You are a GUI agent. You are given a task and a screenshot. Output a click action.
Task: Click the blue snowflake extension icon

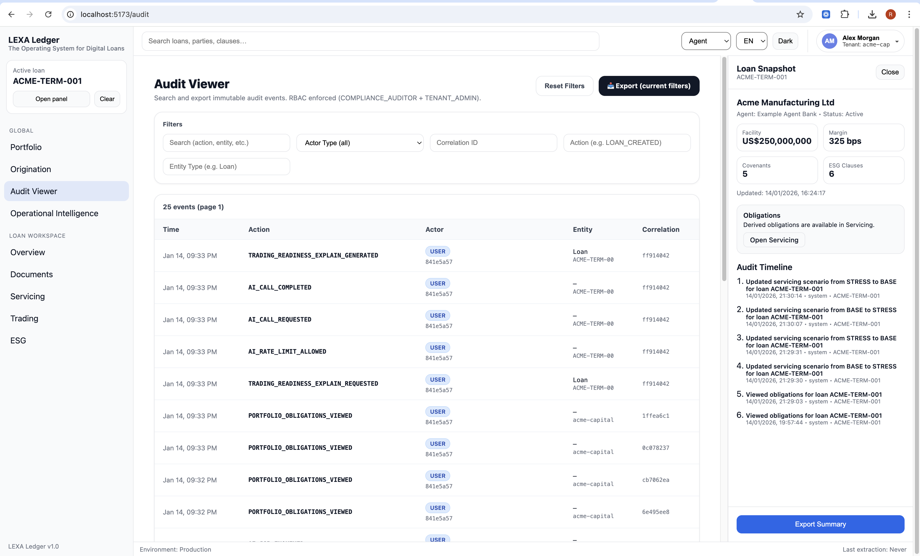(826, 14)
